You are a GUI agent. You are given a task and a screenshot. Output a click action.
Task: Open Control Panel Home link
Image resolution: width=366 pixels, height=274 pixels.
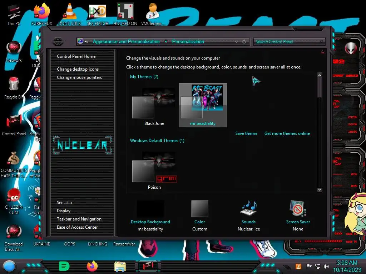(x=76, y=56)
